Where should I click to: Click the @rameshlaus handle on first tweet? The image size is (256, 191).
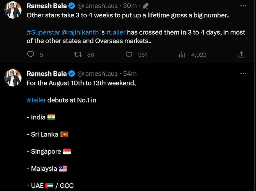(x=97, y=6)
